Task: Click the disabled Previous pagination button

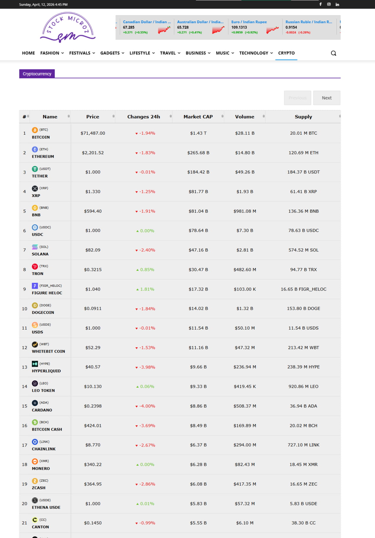Action: [297, 98]
